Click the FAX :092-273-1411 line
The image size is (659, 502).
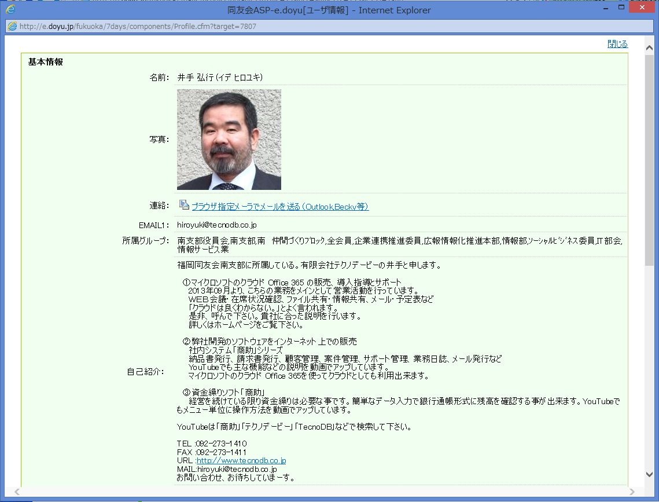click(211, 452)
